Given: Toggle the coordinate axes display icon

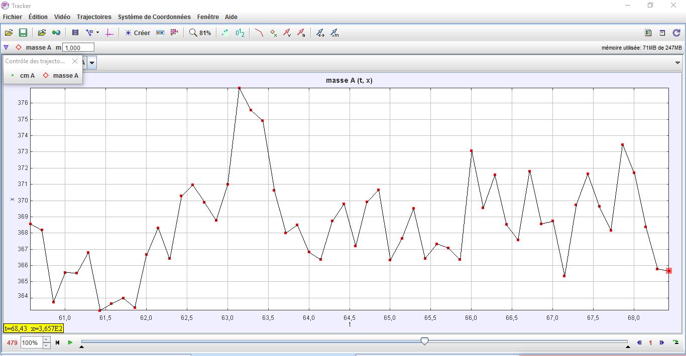Looking at the screenshot, I should point(110,33).
